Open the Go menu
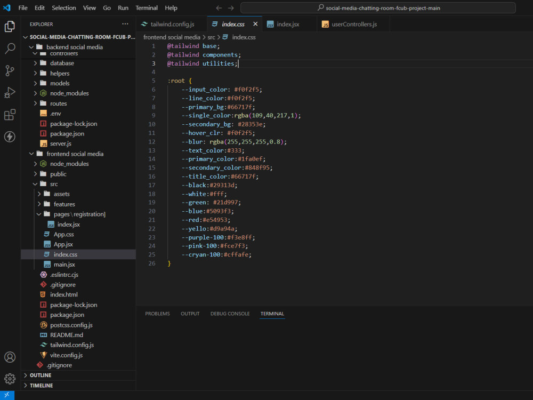The width and height of the screenshot is (533, 400). coord(107,8)
